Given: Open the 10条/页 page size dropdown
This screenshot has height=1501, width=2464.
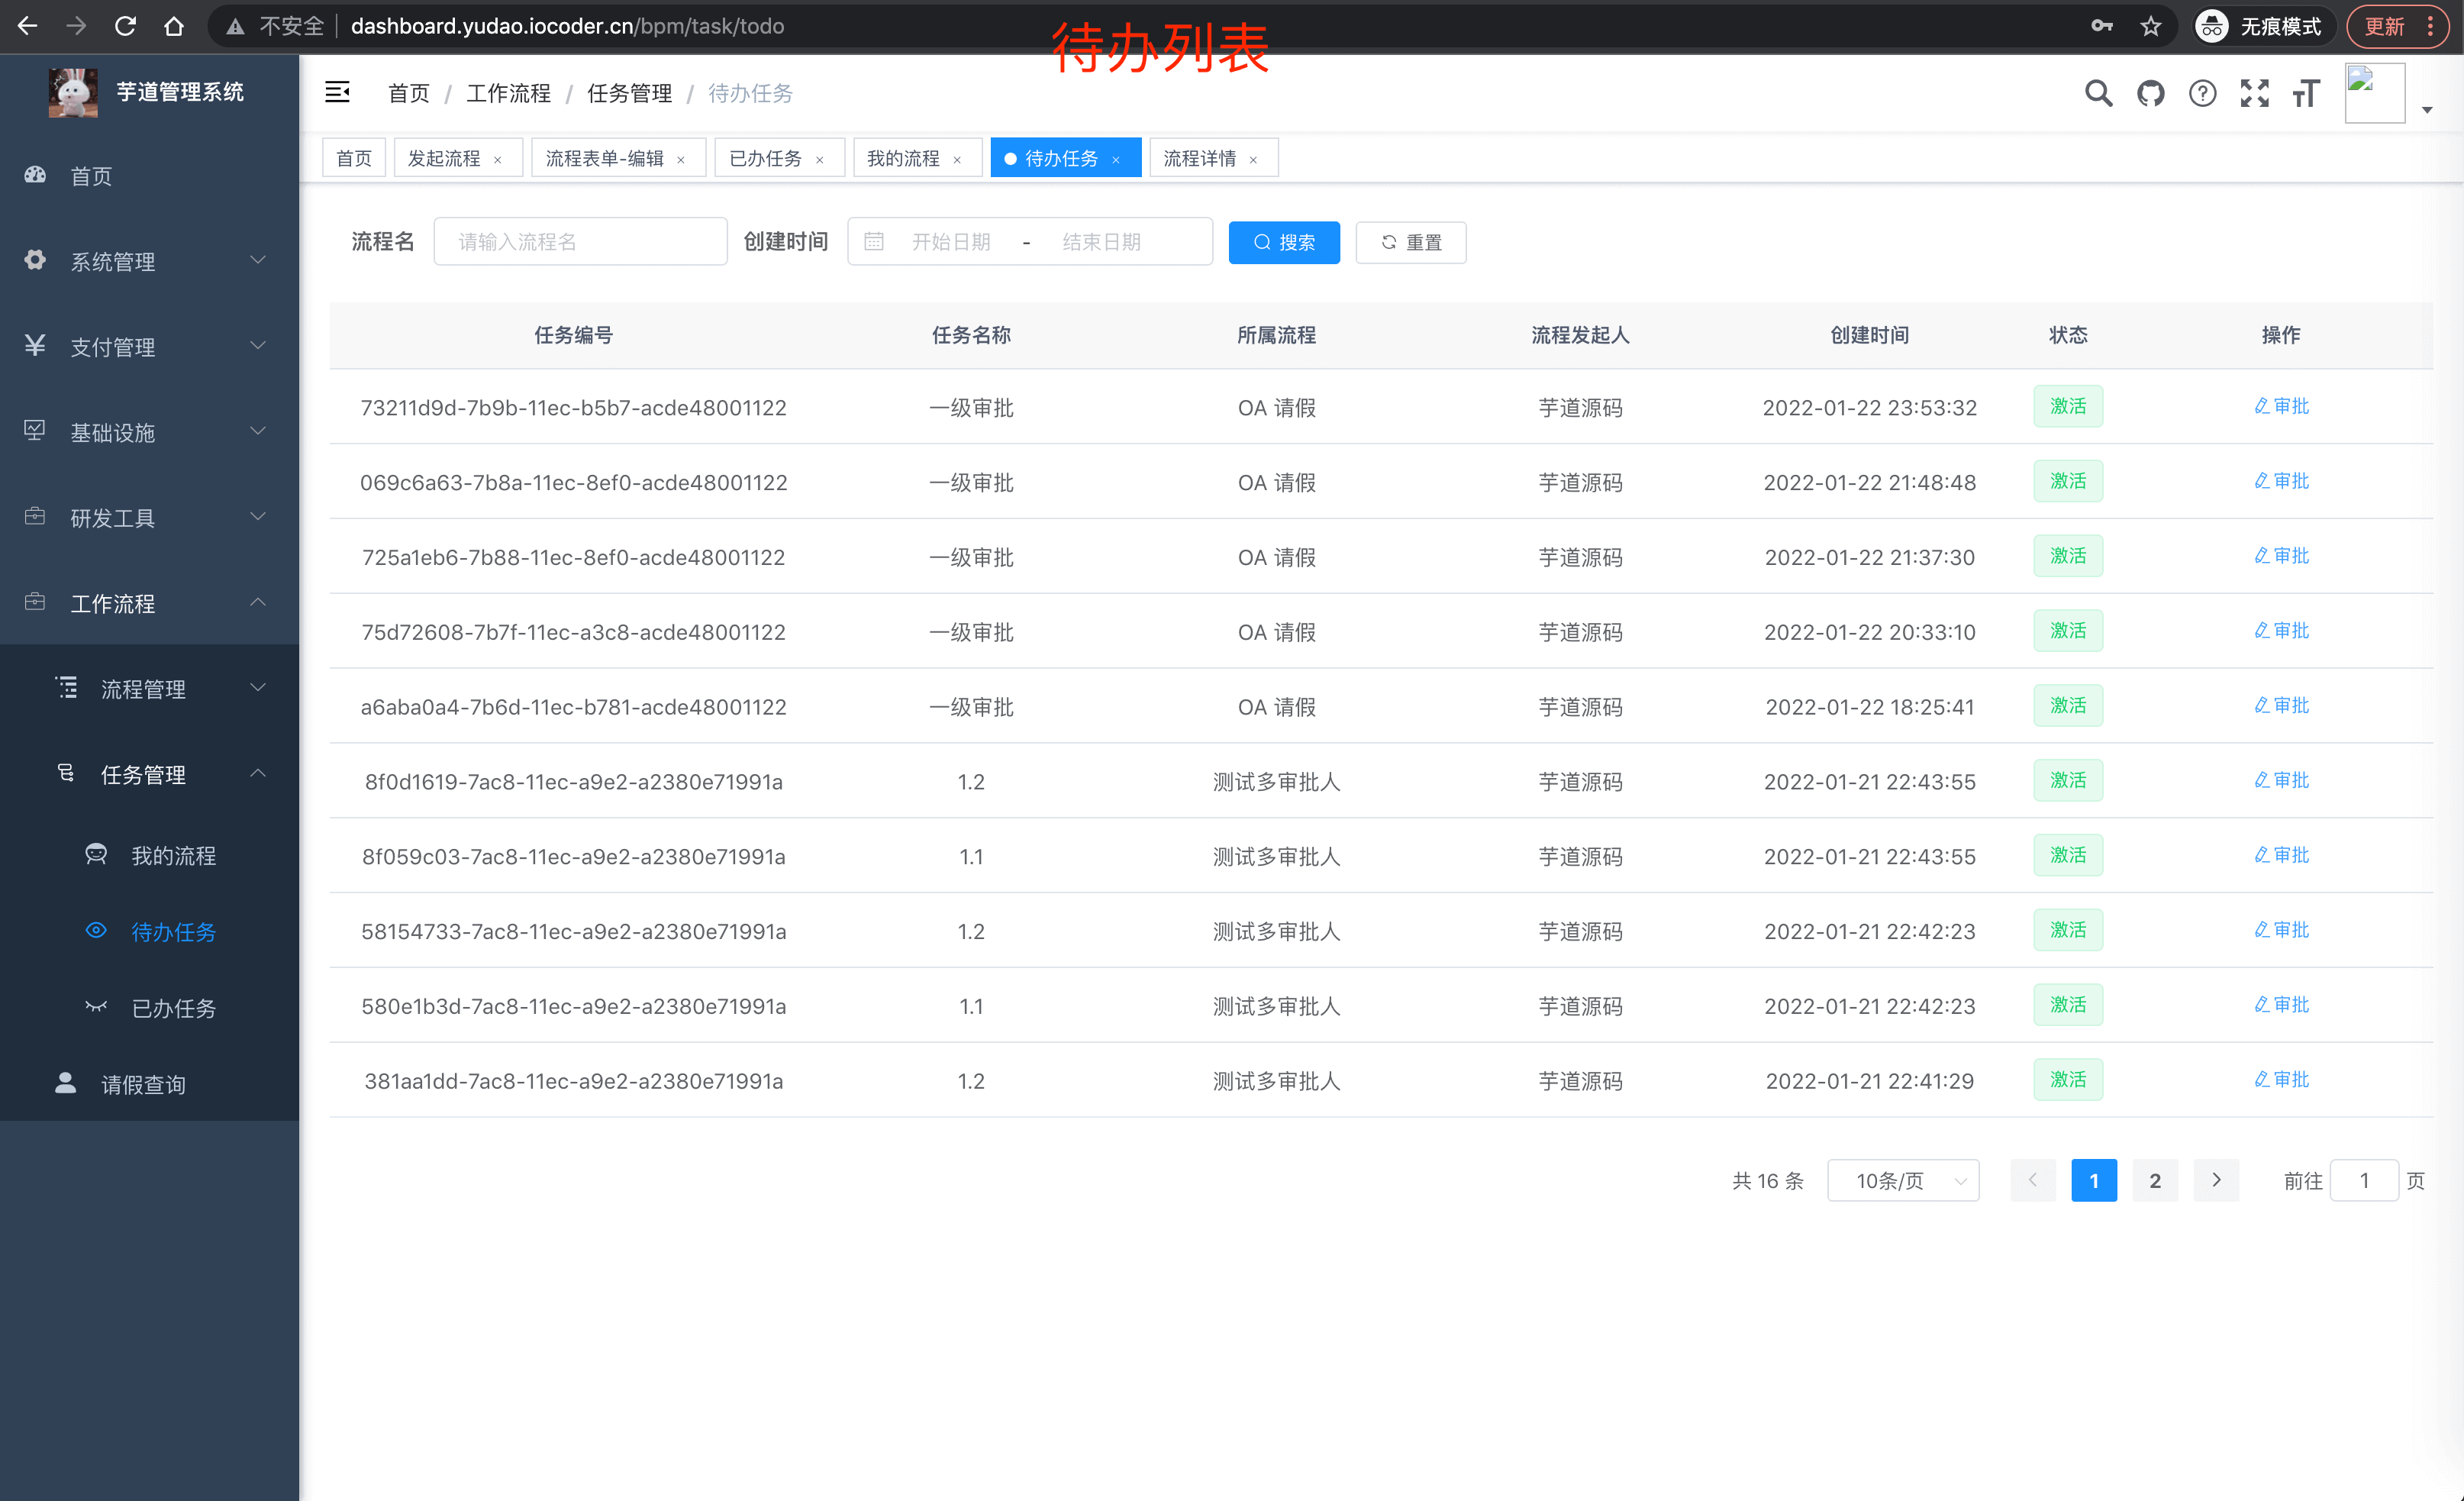Looking at the screenshot, I should pyautogui.click(x=1902, y=1180).
